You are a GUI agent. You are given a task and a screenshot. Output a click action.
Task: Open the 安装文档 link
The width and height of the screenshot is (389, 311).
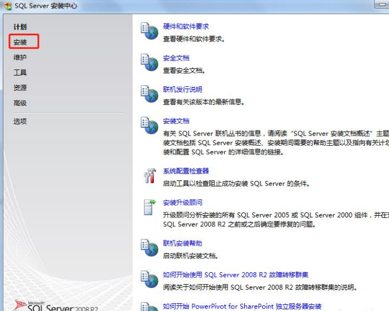176,121
